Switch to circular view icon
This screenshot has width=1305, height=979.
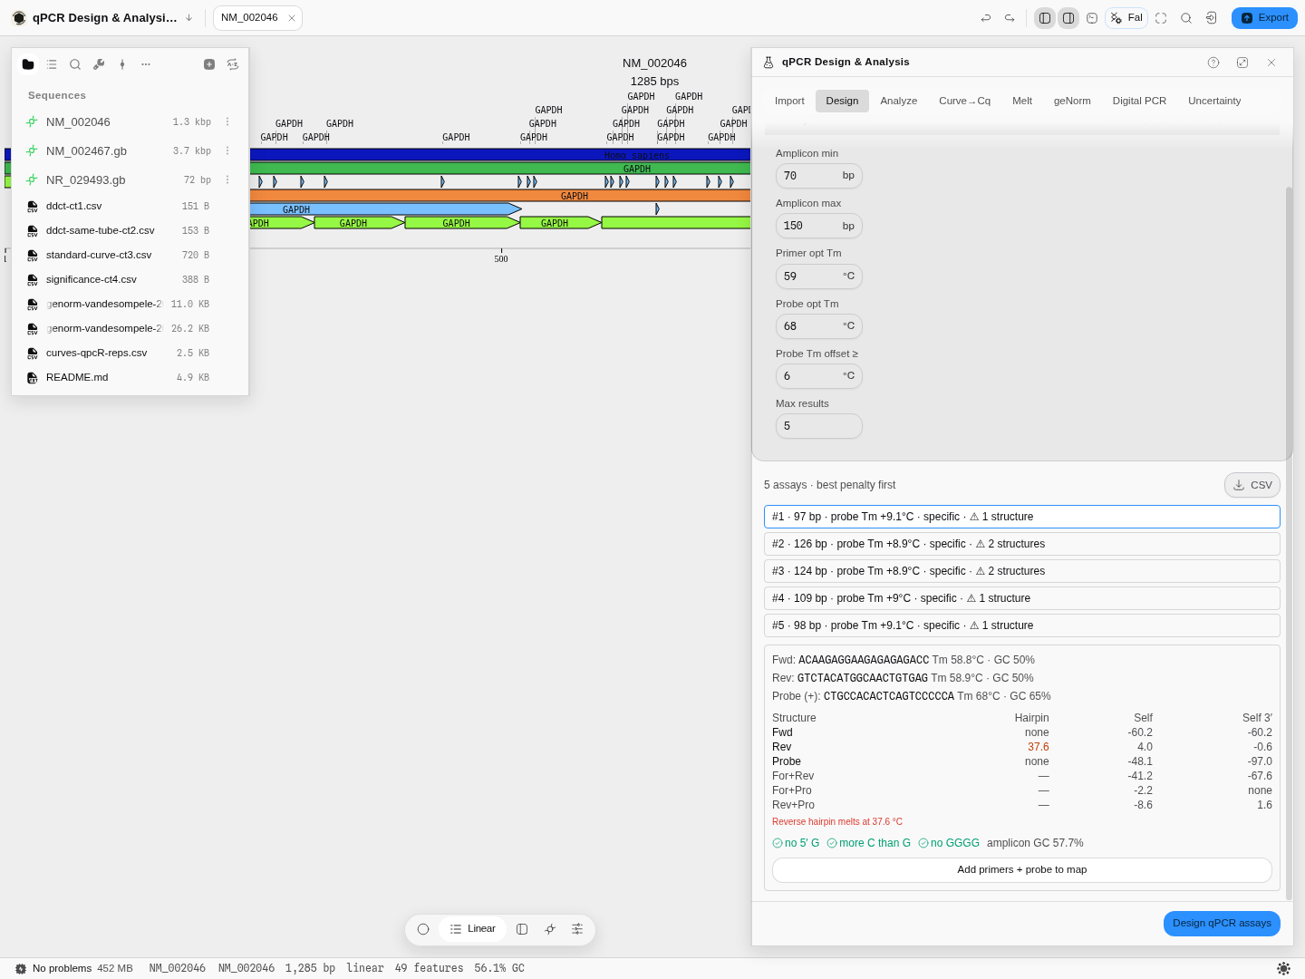click(x=423, y=929)
